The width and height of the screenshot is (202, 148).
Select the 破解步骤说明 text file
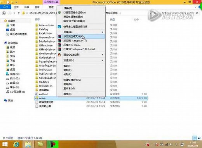click(x=46, y=102)
